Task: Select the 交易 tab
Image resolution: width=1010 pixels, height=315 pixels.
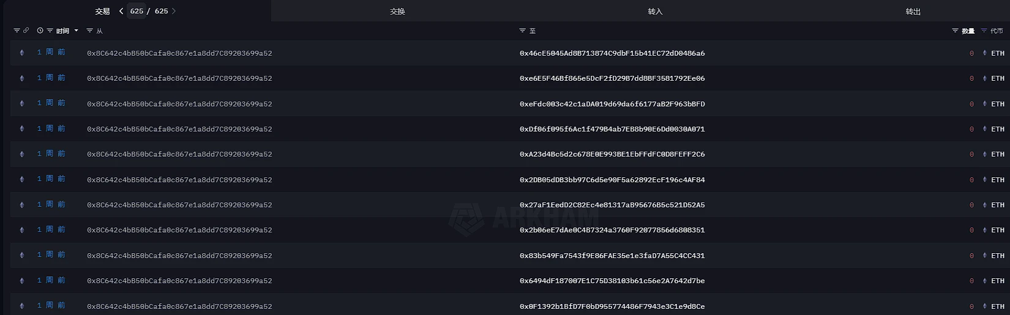Action: (102, 12)
